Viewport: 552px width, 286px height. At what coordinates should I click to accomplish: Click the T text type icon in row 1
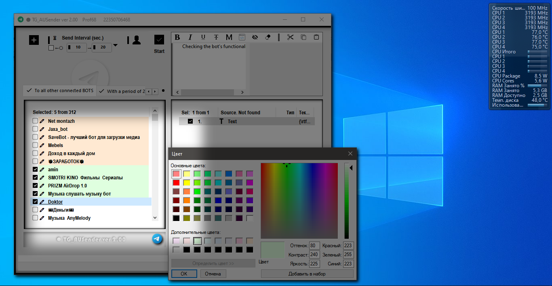click(x=221, y=121)
